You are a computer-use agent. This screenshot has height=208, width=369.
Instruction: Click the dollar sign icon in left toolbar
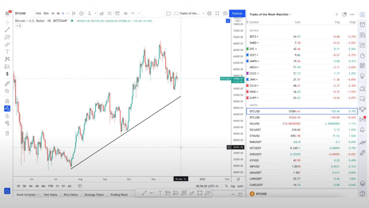tap(7, 74)
